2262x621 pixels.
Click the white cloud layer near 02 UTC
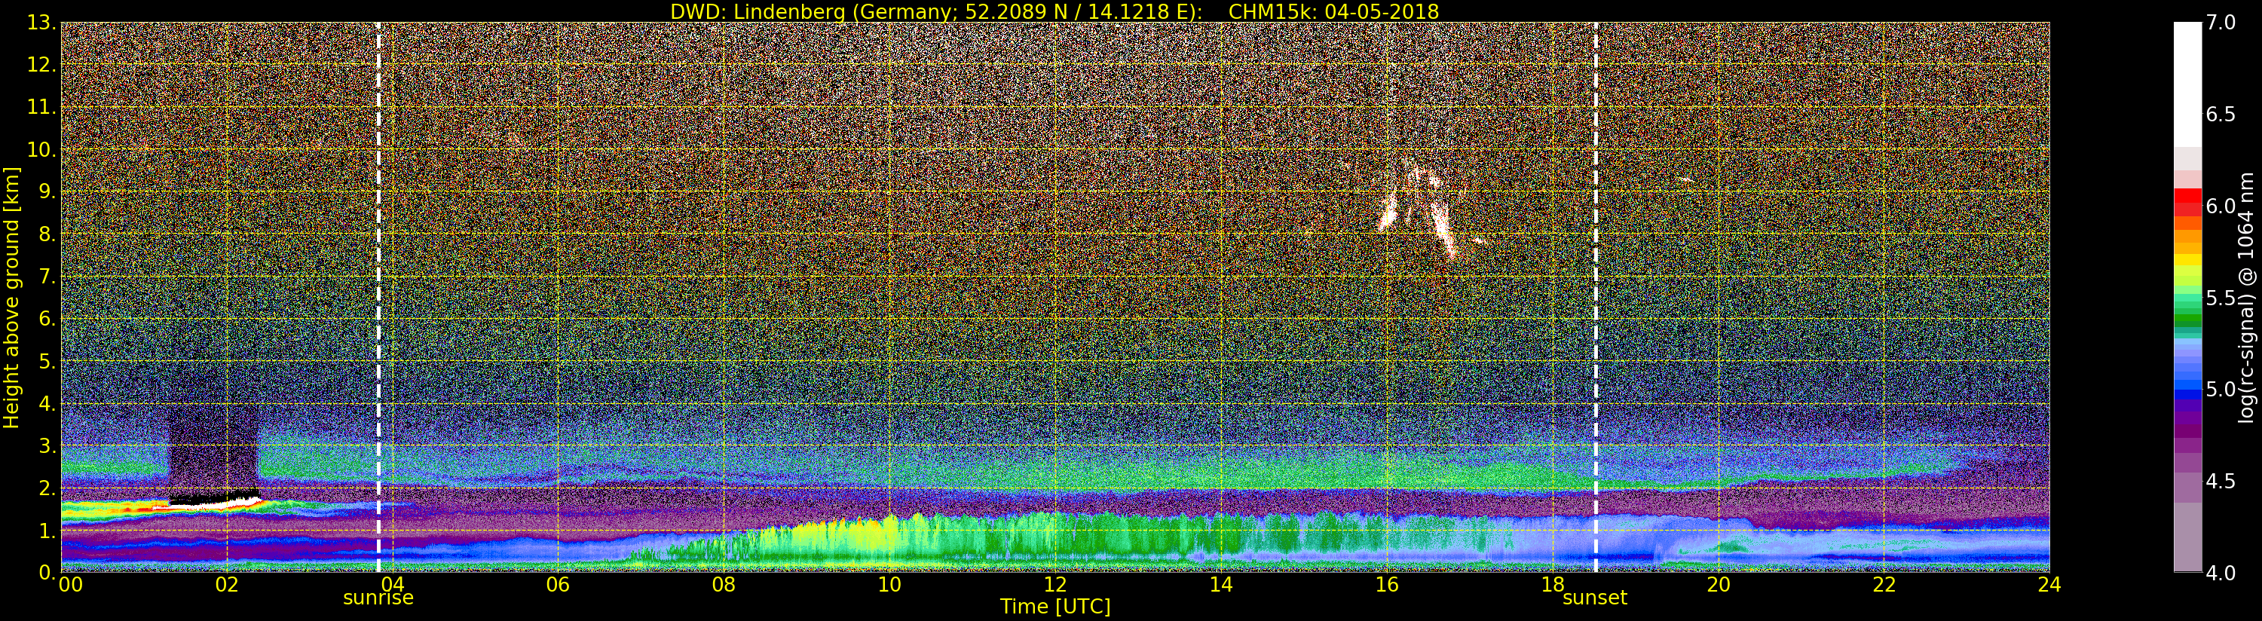215,503
